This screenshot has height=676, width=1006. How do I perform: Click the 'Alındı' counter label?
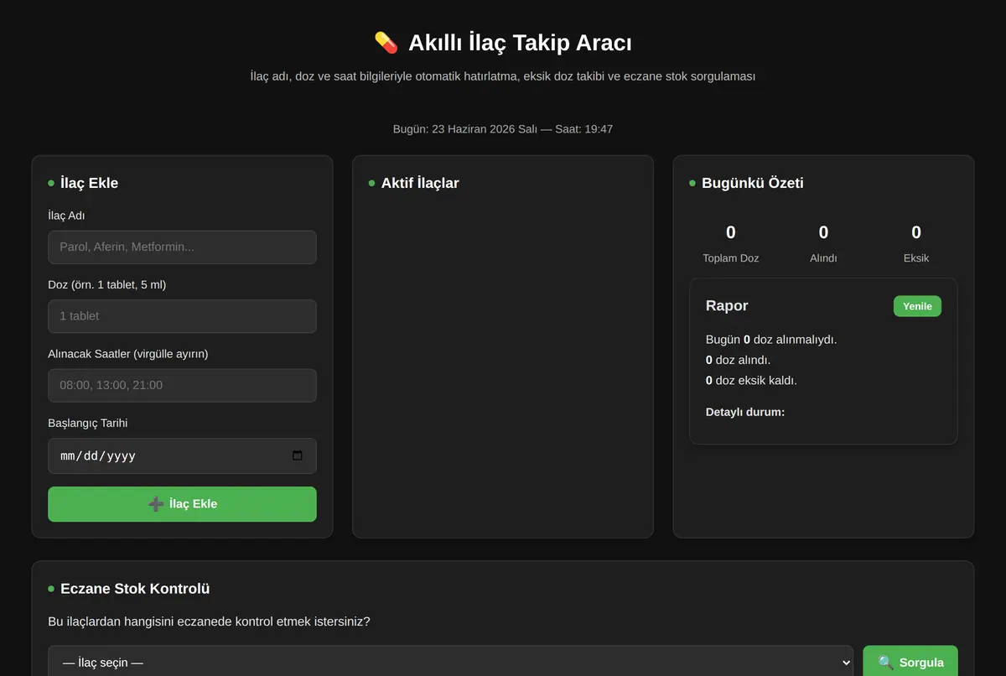(823, 258)
